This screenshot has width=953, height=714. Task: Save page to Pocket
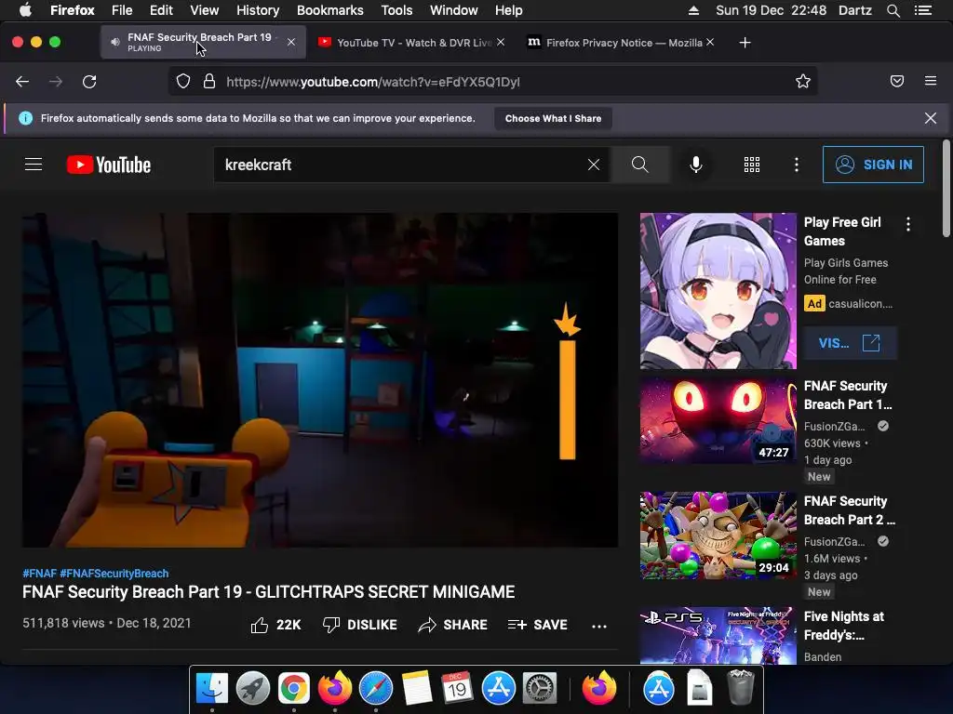(897, 82)
